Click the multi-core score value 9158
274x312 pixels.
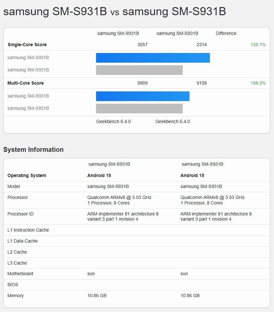tap(202, 83)
